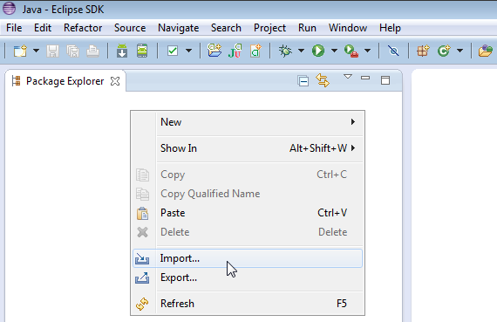Minimize the Package Explorer panel

[x=365, y=78]
